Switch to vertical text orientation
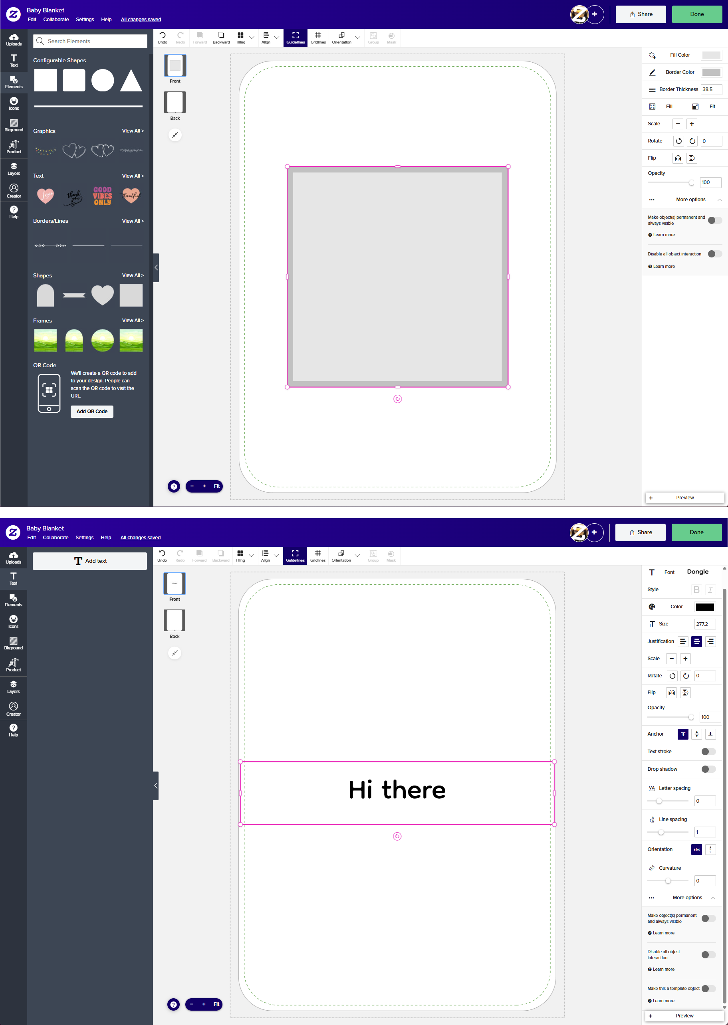The width and height of the screenshot is (728, 1025). 710,849
